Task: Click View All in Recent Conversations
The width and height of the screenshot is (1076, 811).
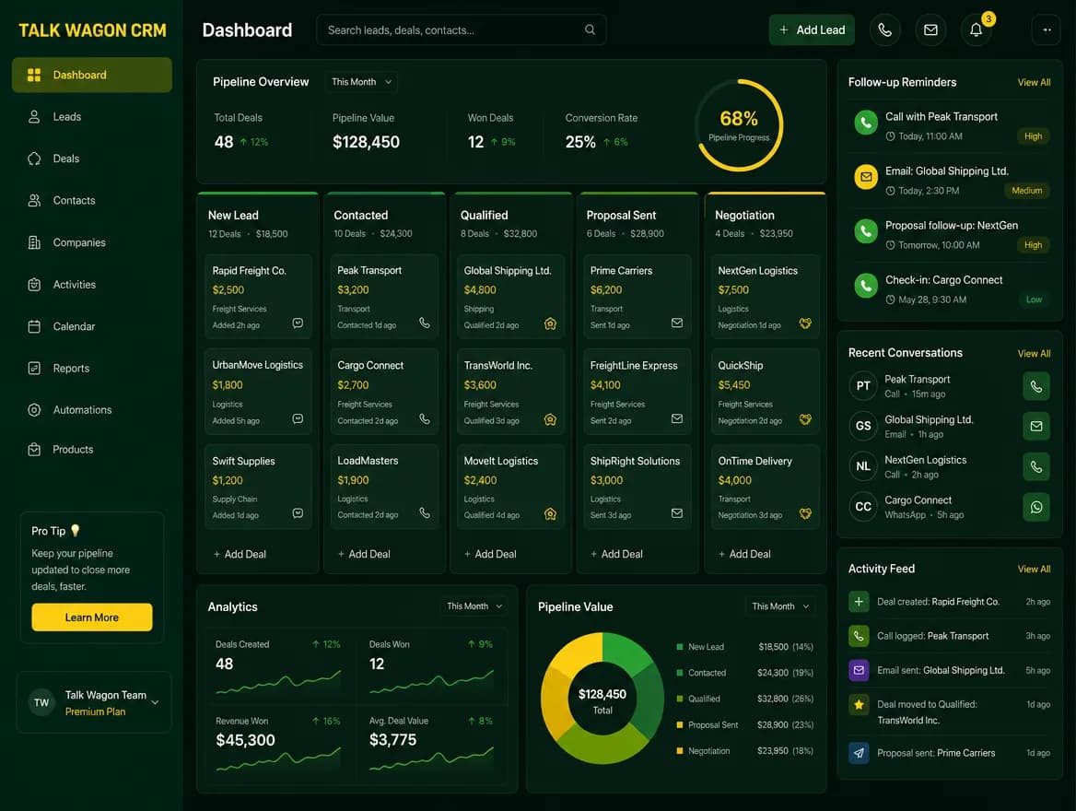Action: point(1034,354)
